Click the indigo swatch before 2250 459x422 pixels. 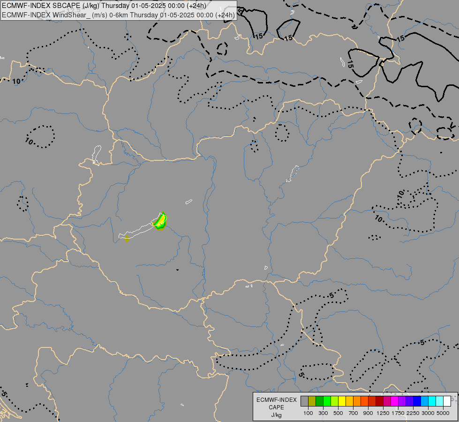(x=409, y=401)
